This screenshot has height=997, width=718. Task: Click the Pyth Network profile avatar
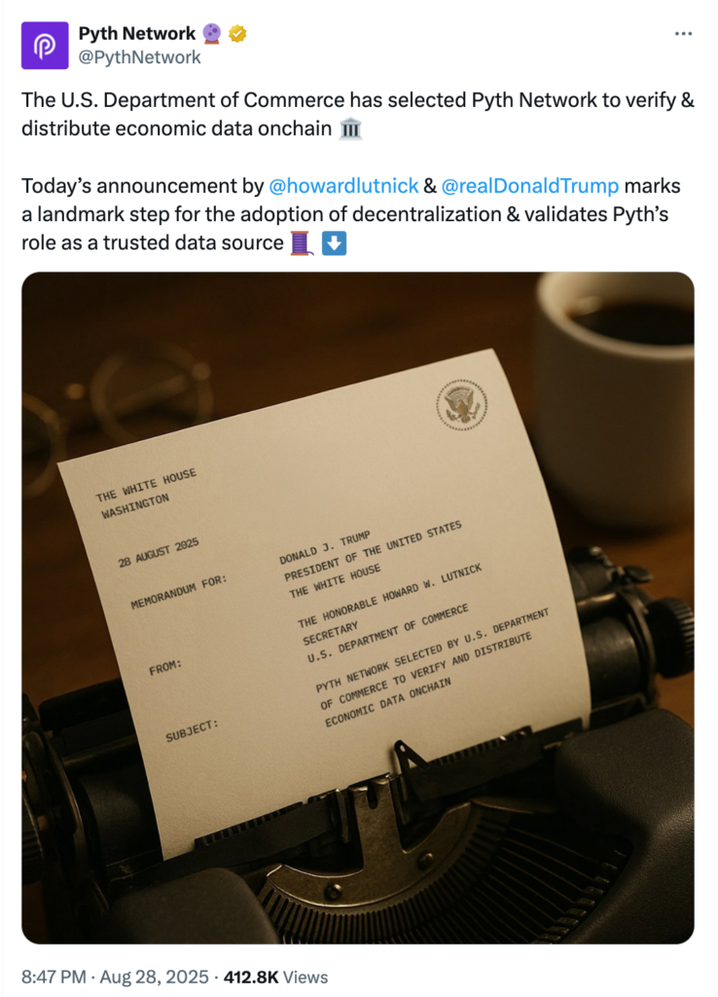click(45, 46)
